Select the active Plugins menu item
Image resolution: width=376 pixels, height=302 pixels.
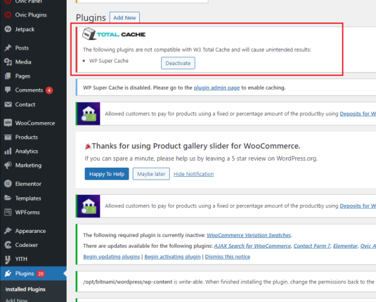34,273
